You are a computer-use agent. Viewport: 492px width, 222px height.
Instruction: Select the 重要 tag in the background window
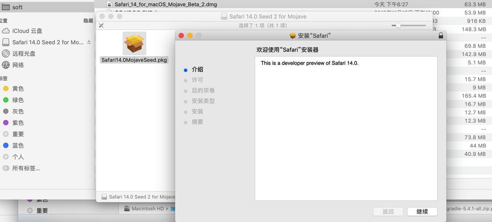click(x=42, y=211)
